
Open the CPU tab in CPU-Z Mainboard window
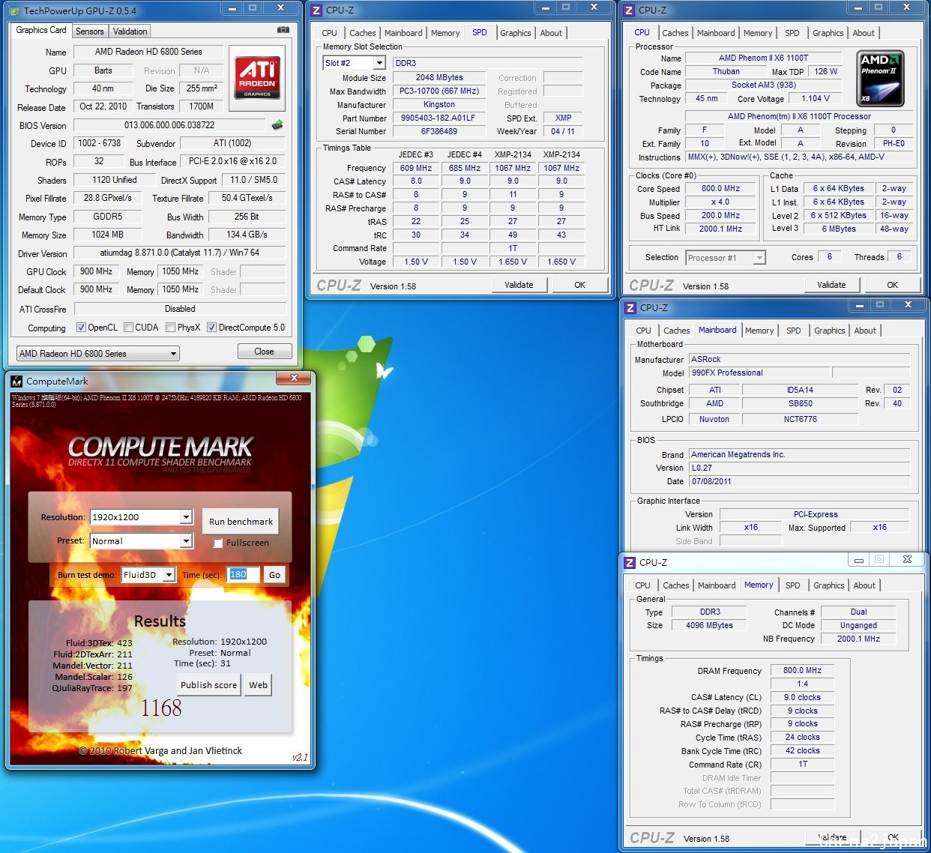[x=643, y=331]
